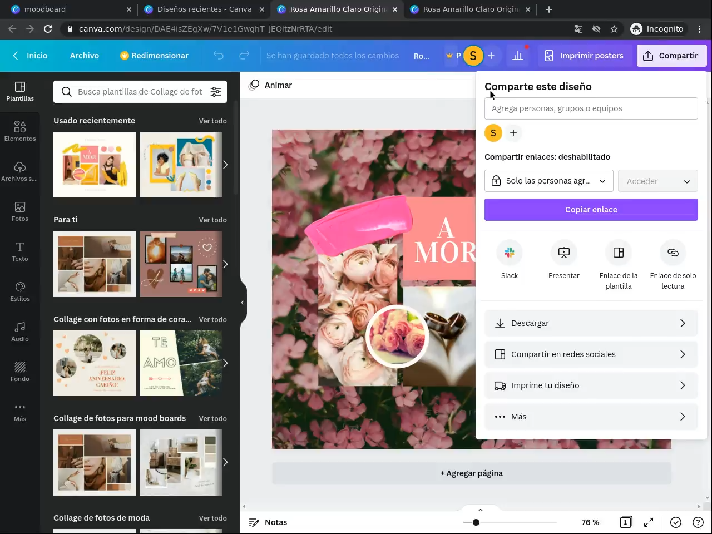Click the redo arrow in the top bar

tap(244, 56)
